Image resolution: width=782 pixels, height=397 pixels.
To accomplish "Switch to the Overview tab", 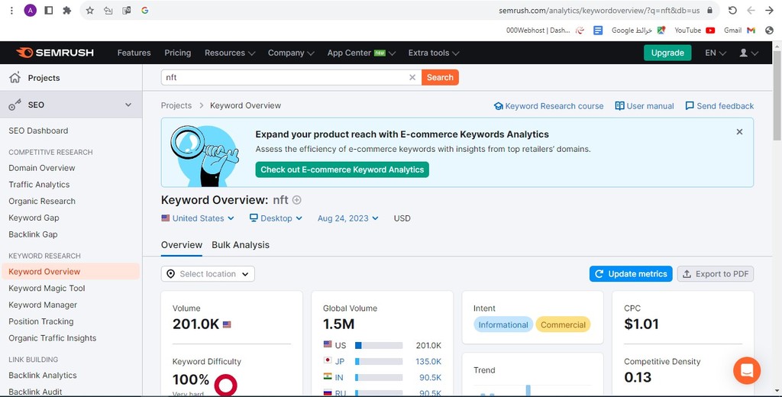I will click(182, 245).
